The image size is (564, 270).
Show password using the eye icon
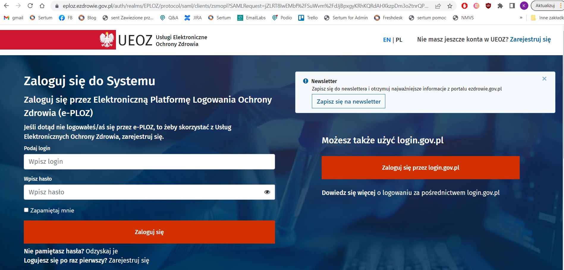point(267,192)
